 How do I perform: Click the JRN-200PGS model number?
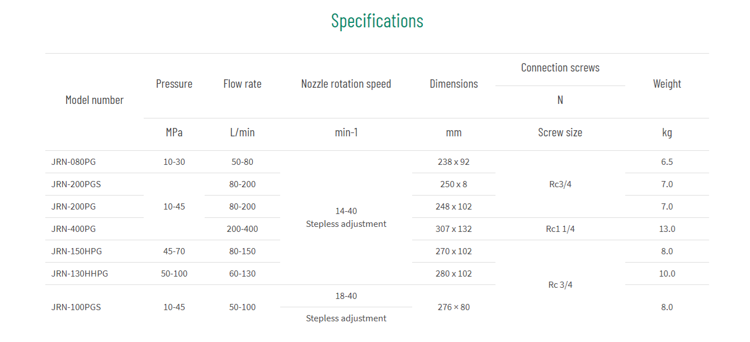(76, 184)
